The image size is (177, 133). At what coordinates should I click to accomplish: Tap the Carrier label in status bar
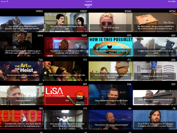coord(4,2)
